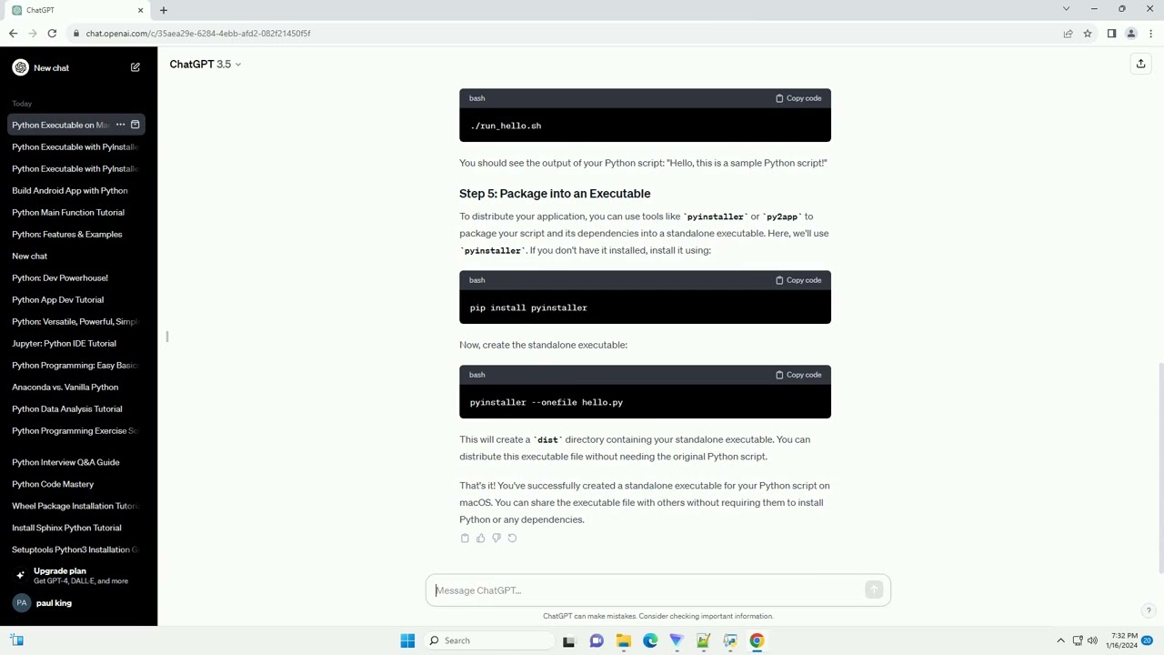
Task: Archive the selected chat icon
Action: [x=135, y=125]
